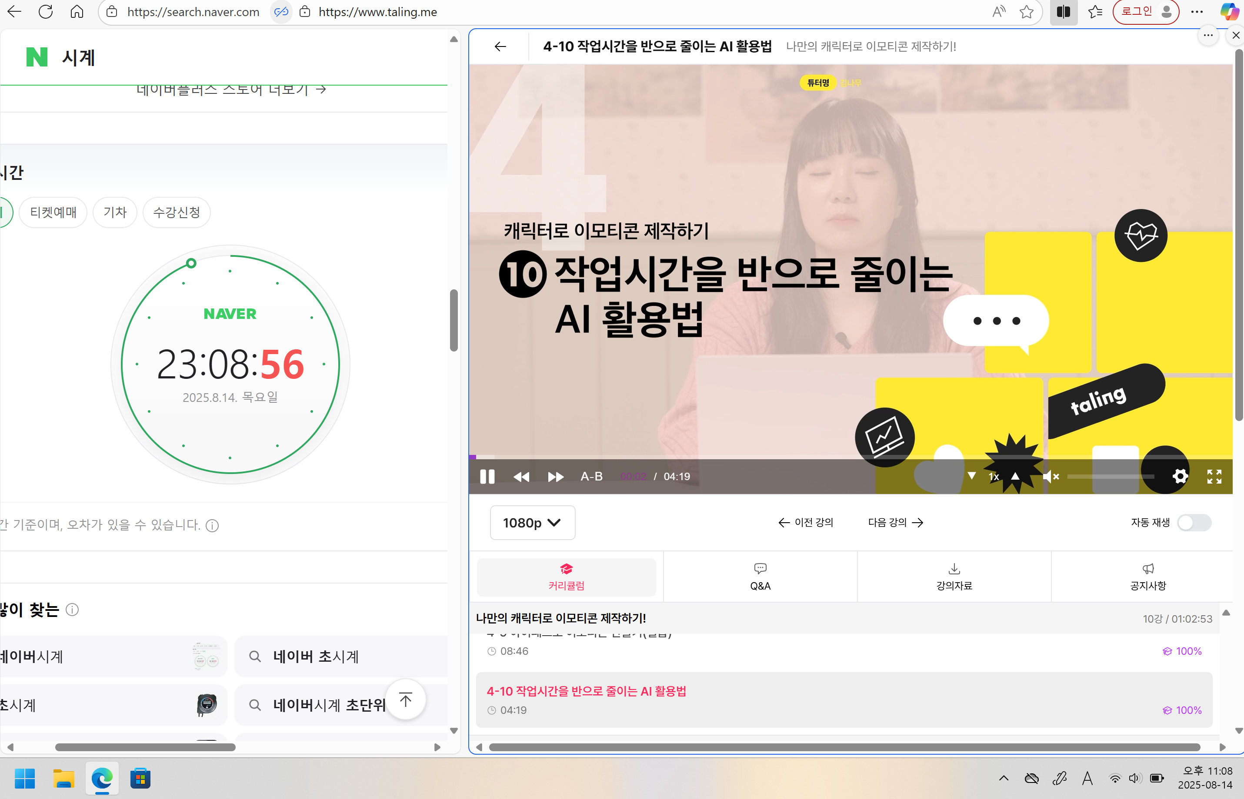Pause the lecture video
Viewport: 1244px width, 799px height.
pos(487,476)
